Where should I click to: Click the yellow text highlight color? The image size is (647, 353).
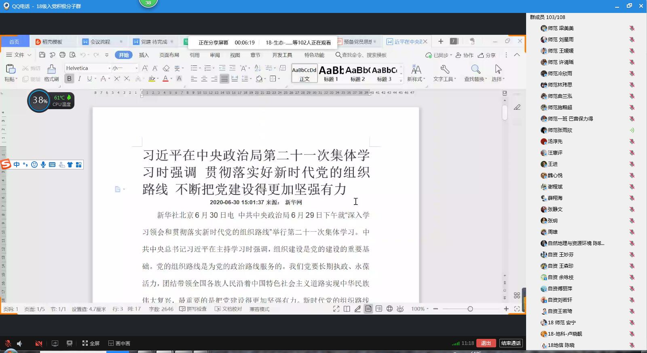point(152,79)
